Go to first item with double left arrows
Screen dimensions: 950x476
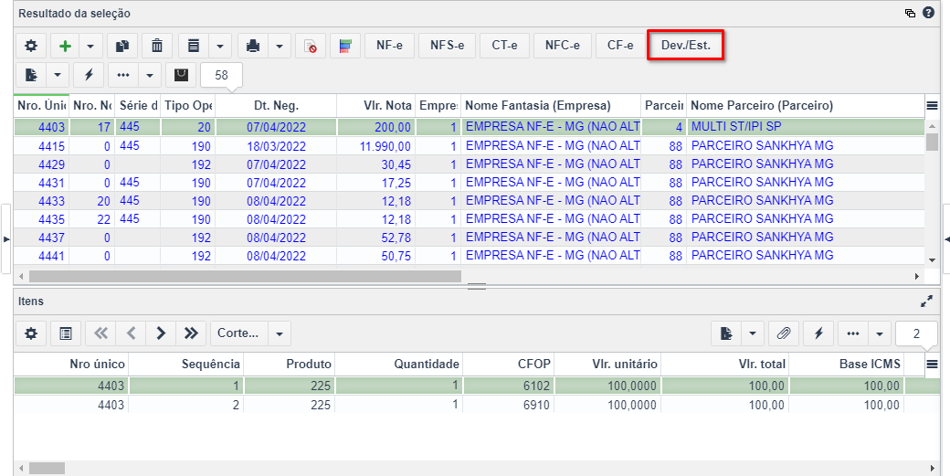(x=100, y=333)
